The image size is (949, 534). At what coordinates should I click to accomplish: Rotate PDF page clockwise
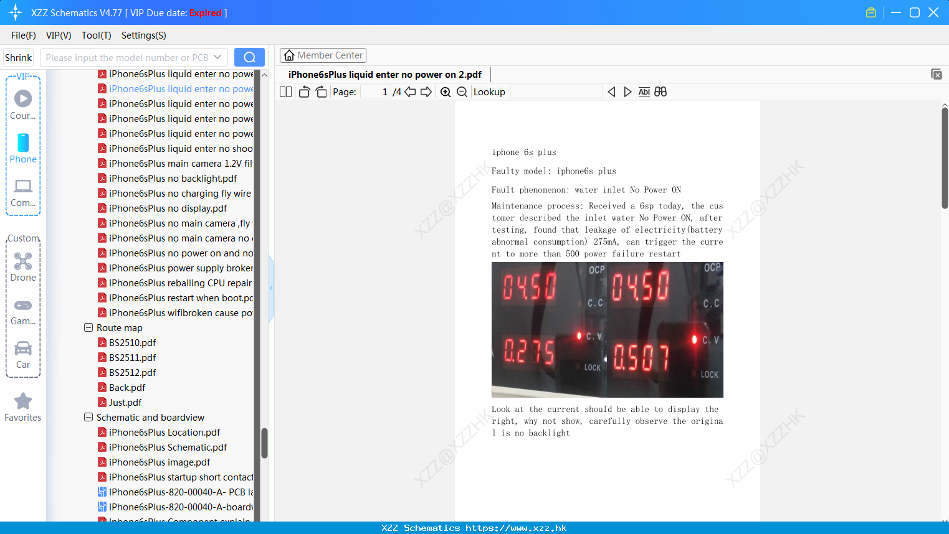(321, 92)
